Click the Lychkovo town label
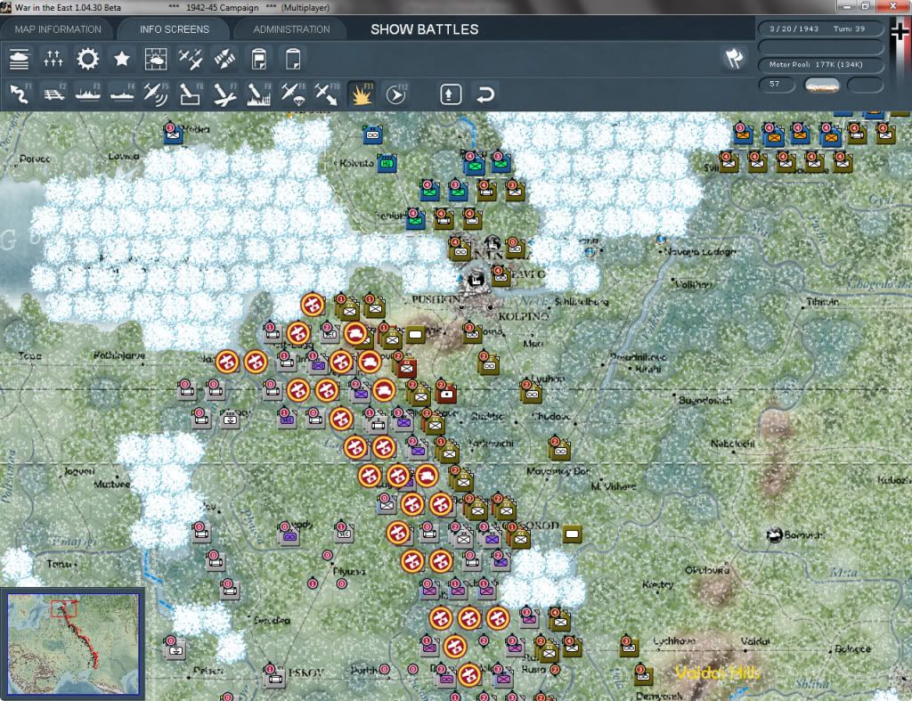 tap(674, 640)
